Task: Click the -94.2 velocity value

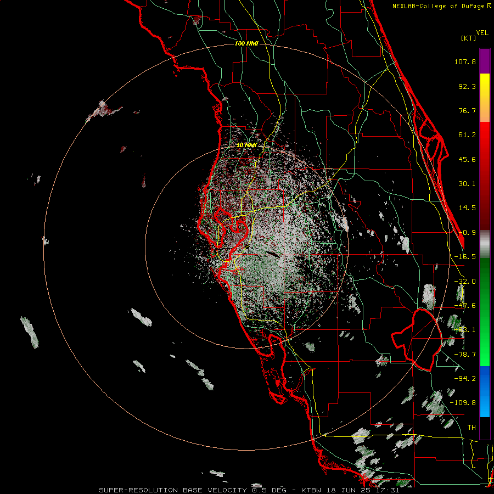Action: [465, 378]
